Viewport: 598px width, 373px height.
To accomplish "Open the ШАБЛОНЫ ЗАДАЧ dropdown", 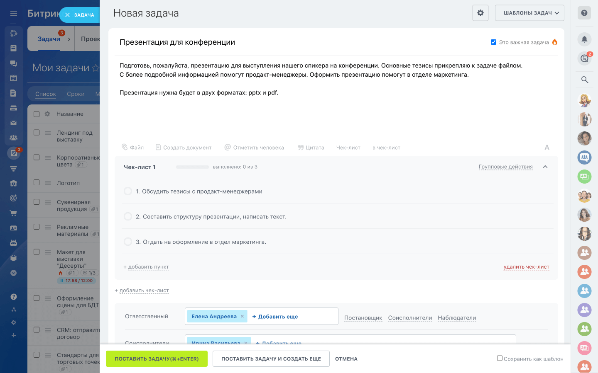I will tap(529, 13).
